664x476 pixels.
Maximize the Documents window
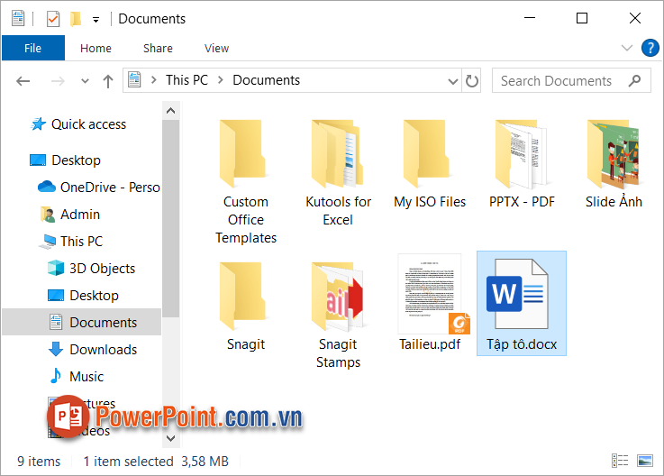click(x=582, y=18)
